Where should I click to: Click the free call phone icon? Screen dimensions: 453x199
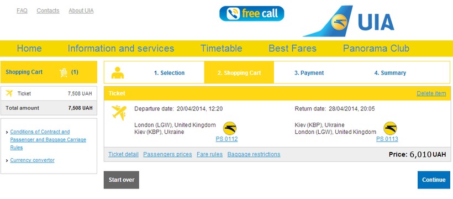pos(233,14)
